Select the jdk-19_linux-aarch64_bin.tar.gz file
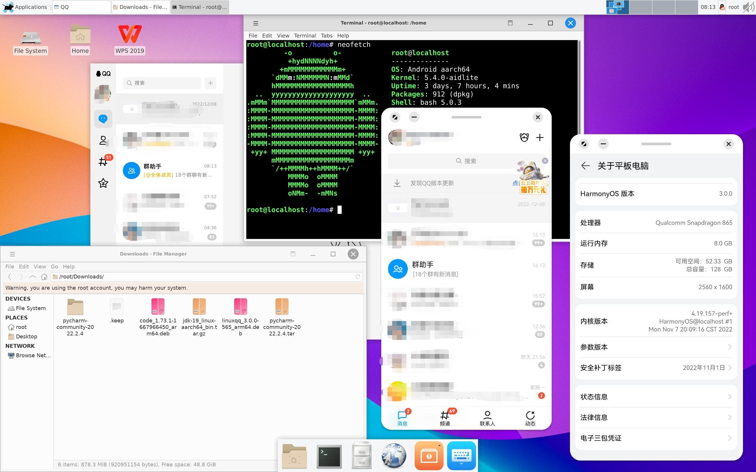 199,317
